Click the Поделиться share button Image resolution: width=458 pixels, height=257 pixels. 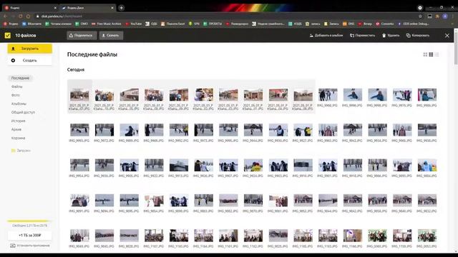click(82, 36)
